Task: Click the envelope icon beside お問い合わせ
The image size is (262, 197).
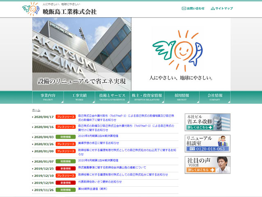Action: [x=184, y=8]
